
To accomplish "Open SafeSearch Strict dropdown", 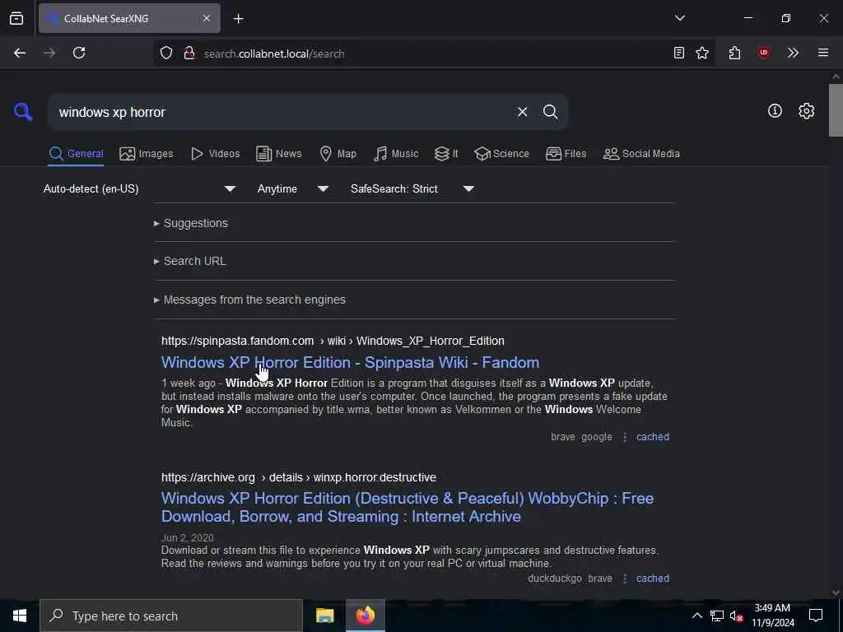I will (x=412, y=188).
